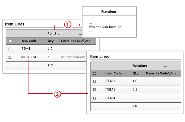
Task: Tick the MFGITEM row checkbox
Action: click(x=10, y=57)
